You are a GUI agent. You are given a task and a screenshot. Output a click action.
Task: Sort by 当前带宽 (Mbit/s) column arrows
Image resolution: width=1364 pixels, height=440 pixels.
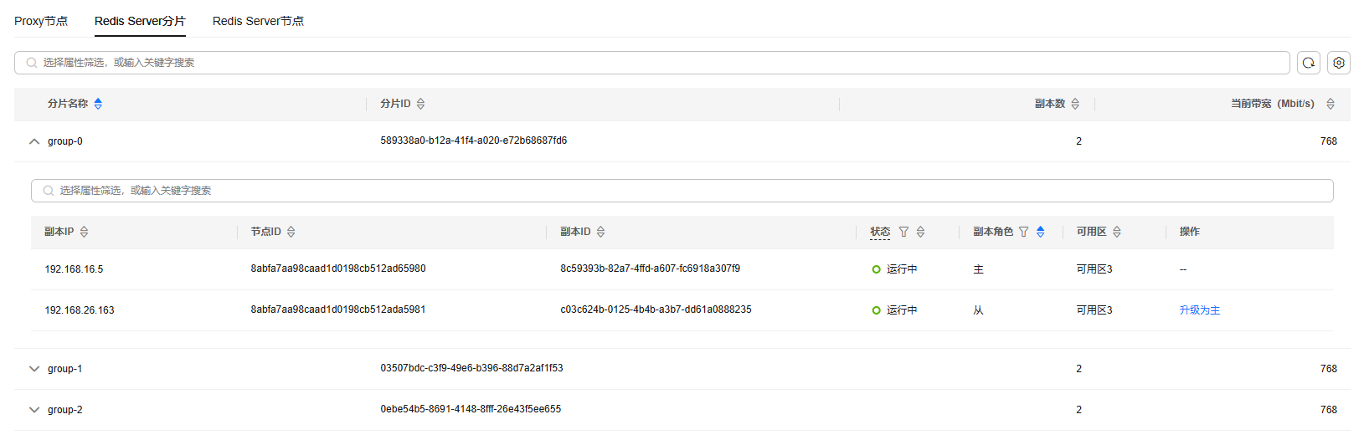1331,104
